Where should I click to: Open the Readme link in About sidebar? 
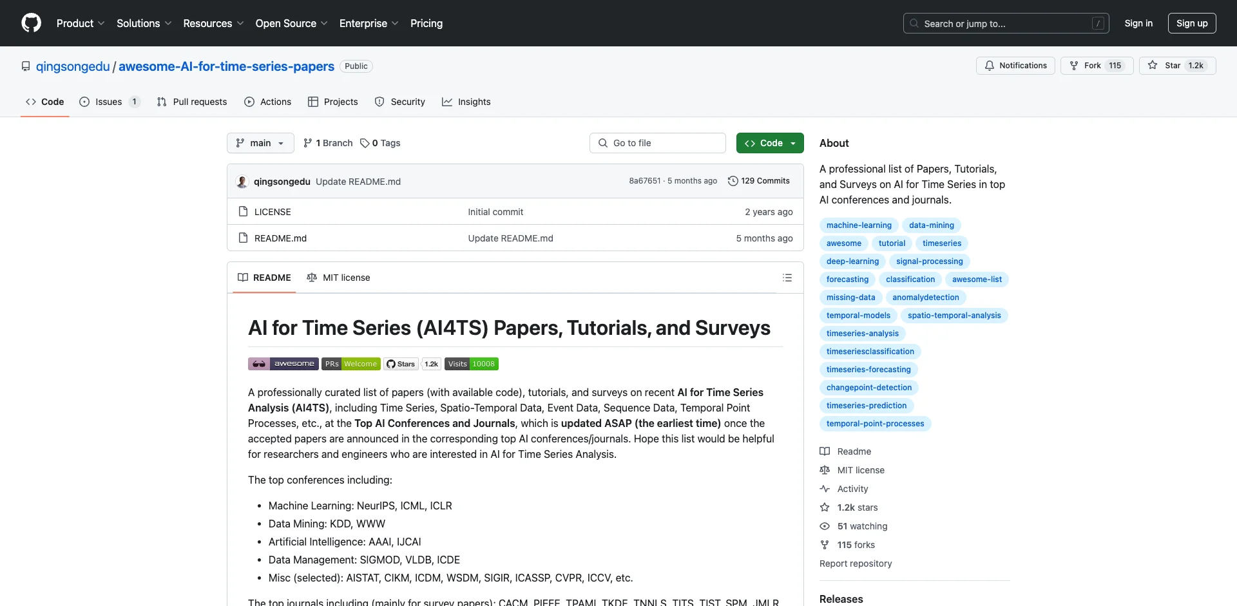coord(845,451)
